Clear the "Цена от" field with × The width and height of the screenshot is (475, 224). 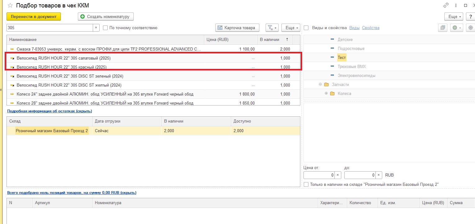click(338, 175)
